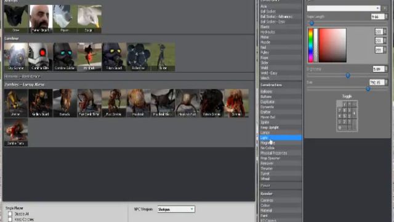Select the Rope tool
Screen dimensions: 394x222
[x=281, y=57]
